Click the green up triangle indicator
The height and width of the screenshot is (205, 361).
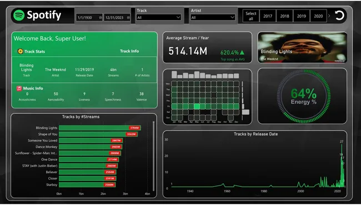[x=242, y=52]
